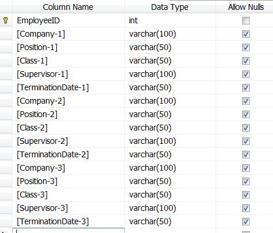Uncheck Allow Nulls for [TerminationDate-3]
Viewport: 273px width, 233px height.
[246, 222]
